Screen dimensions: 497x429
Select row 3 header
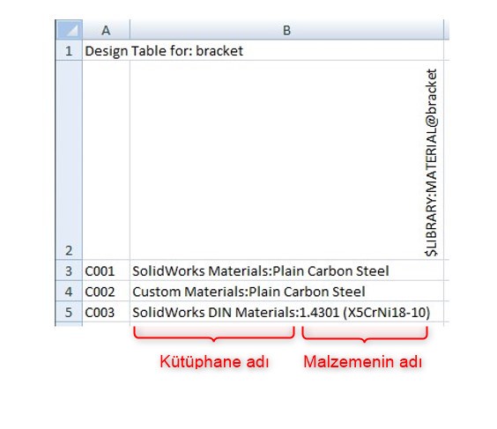(x=69, y=270)
